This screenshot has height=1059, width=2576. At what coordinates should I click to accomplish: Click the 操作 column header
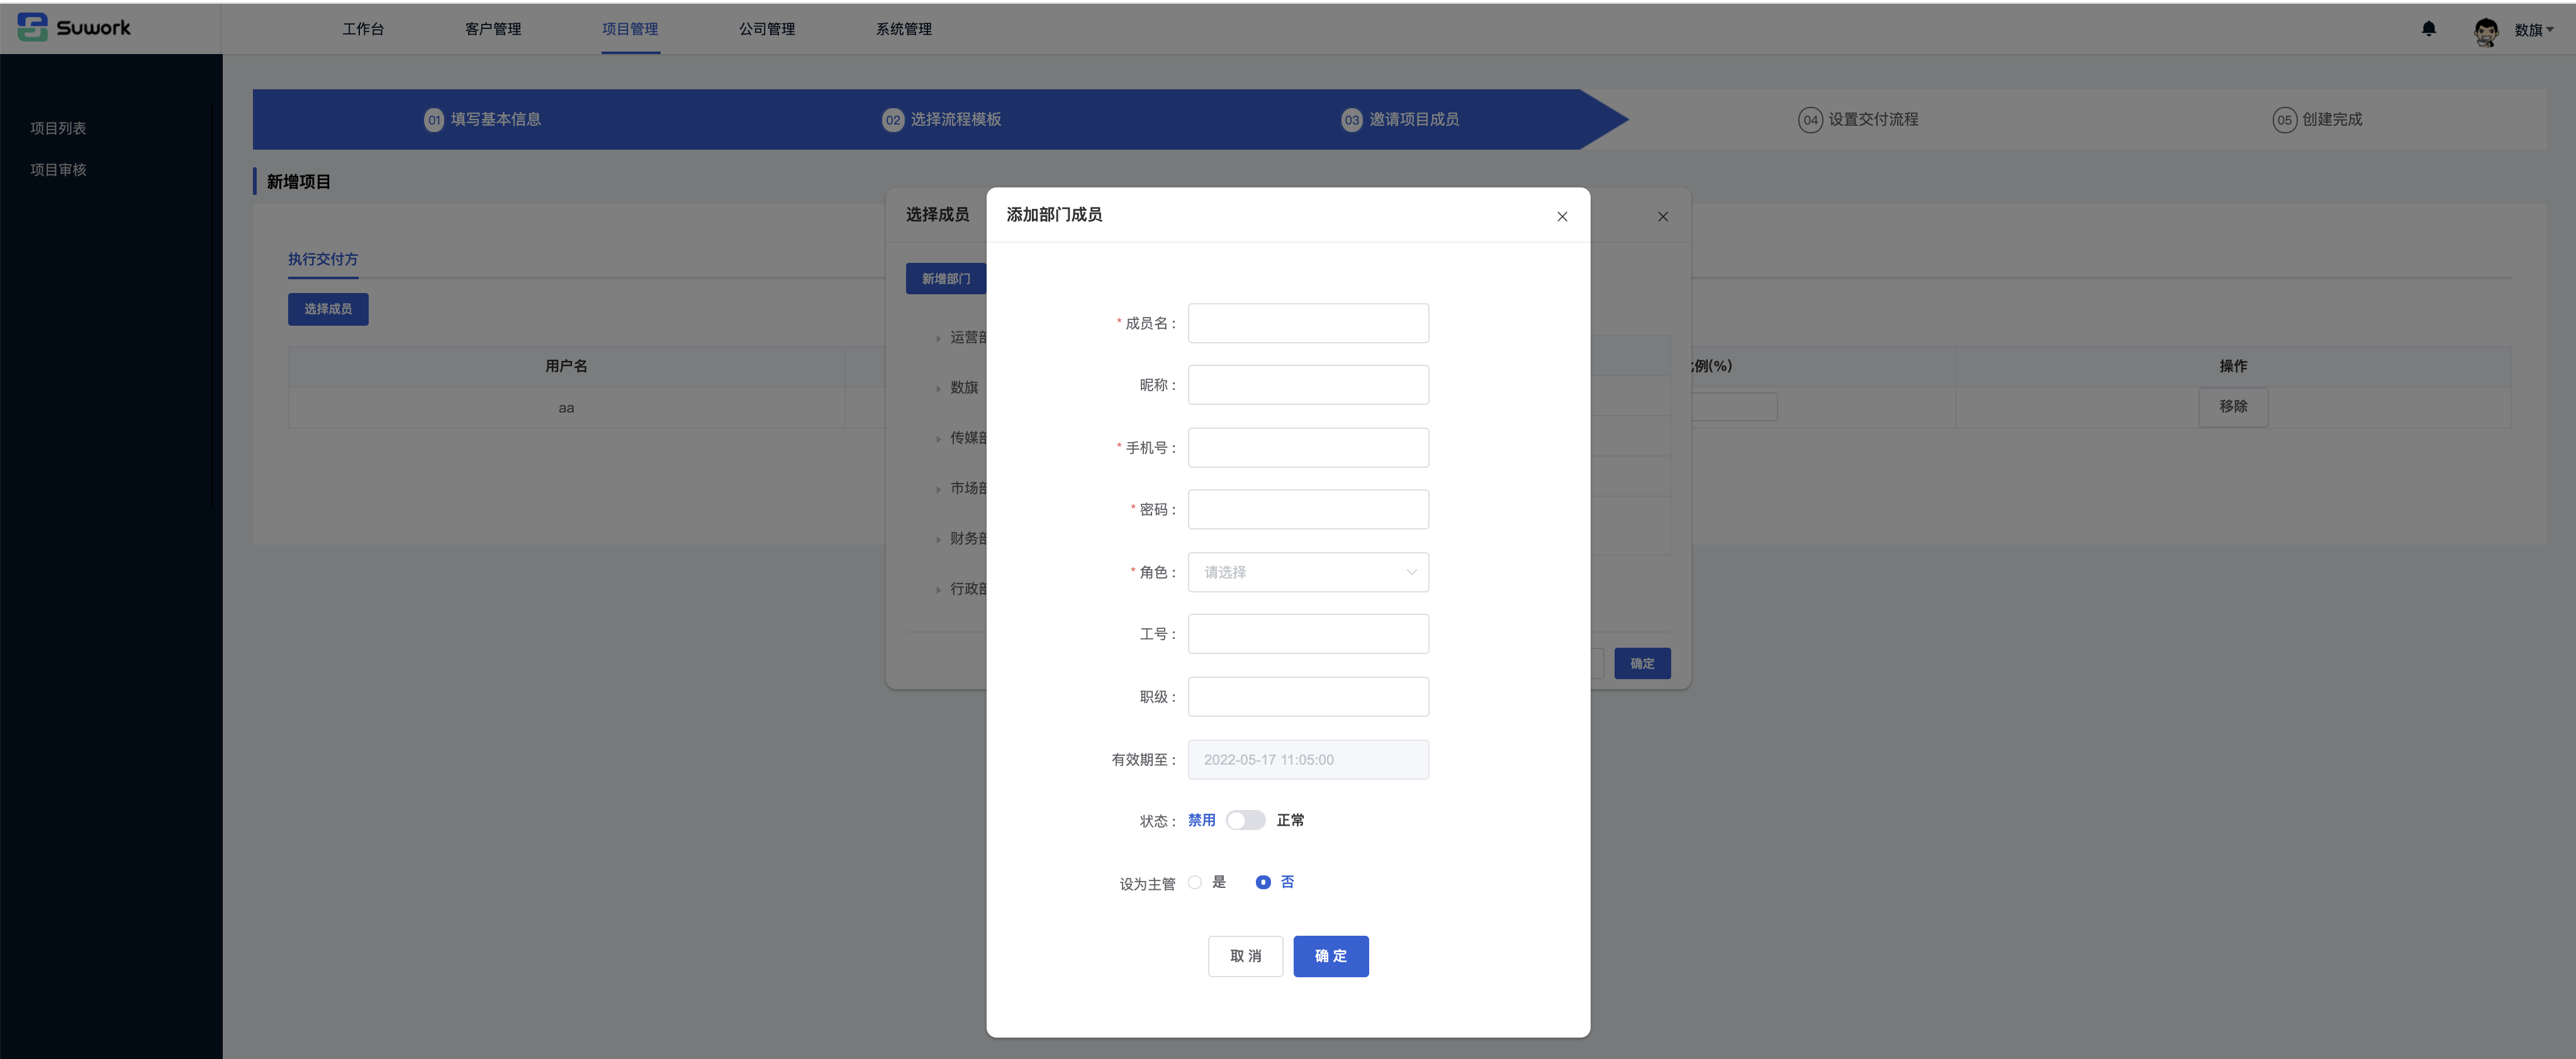(x=2233, y=367)
